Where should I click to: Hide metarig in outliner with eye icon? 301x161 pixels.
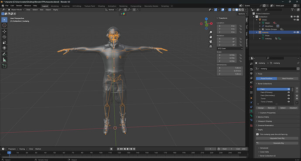click(294, 32)
